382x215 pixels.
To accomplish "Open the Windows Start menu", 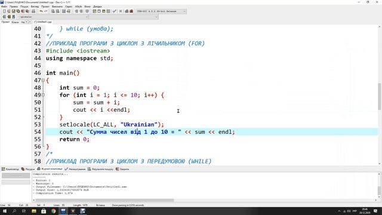I will pos(5,211).
